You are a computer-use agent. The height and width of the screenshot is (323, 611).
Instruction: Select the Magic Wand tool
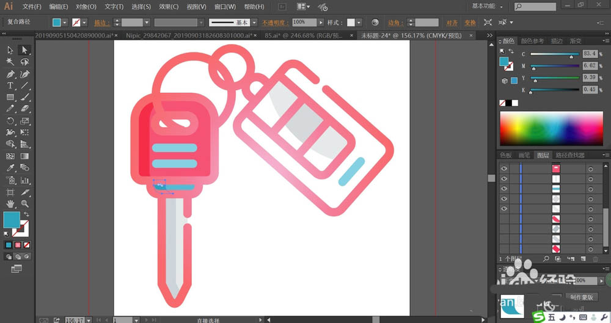coord(10,62)
